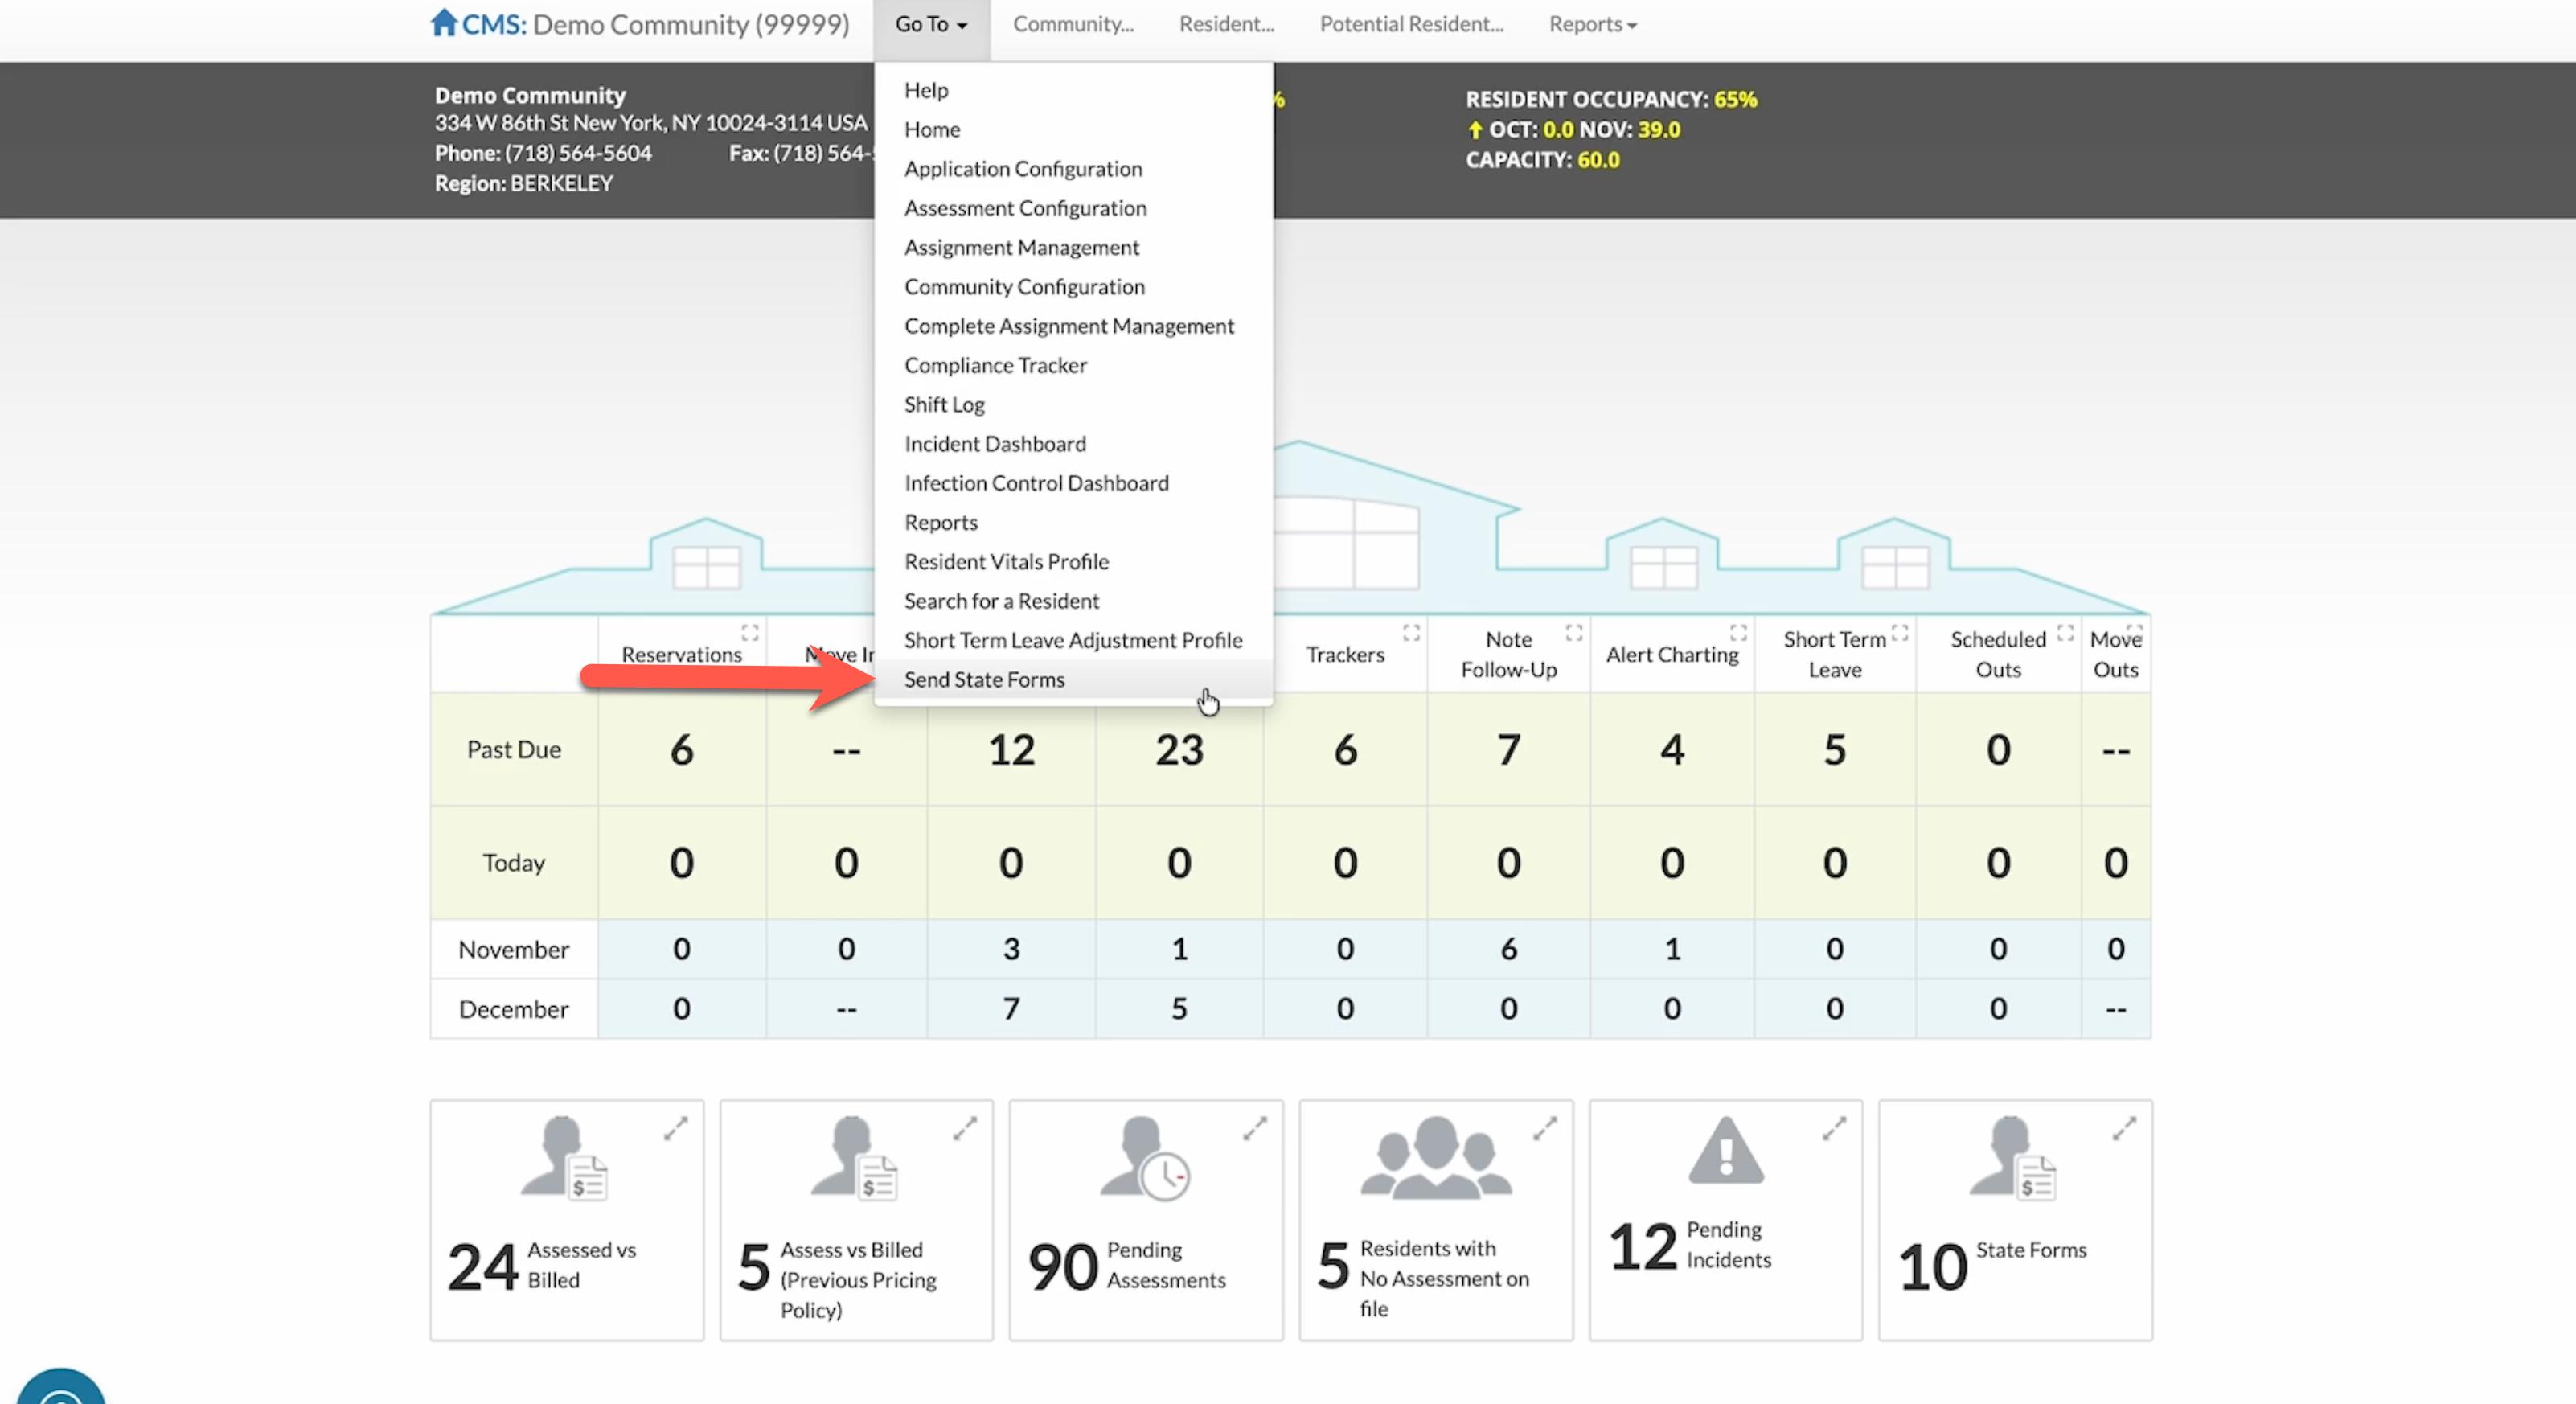Viewport: 2576px width, 1404px height.
Task: Open the Reports dropdown in navbar
Action: [1592, 24]
